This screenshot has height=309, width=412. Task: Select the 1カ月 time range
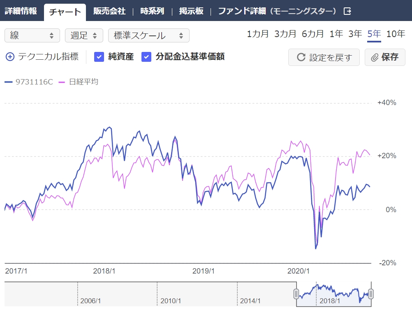(257, 34)
